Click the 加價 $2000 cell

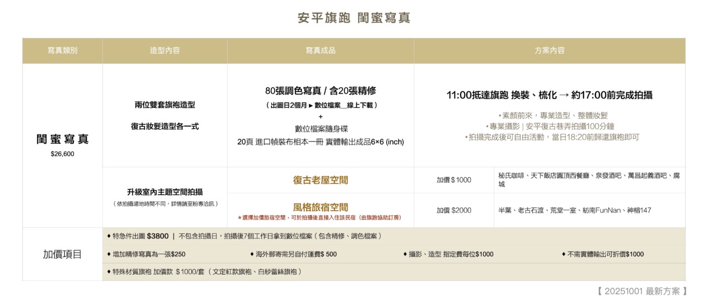point(453,210)
